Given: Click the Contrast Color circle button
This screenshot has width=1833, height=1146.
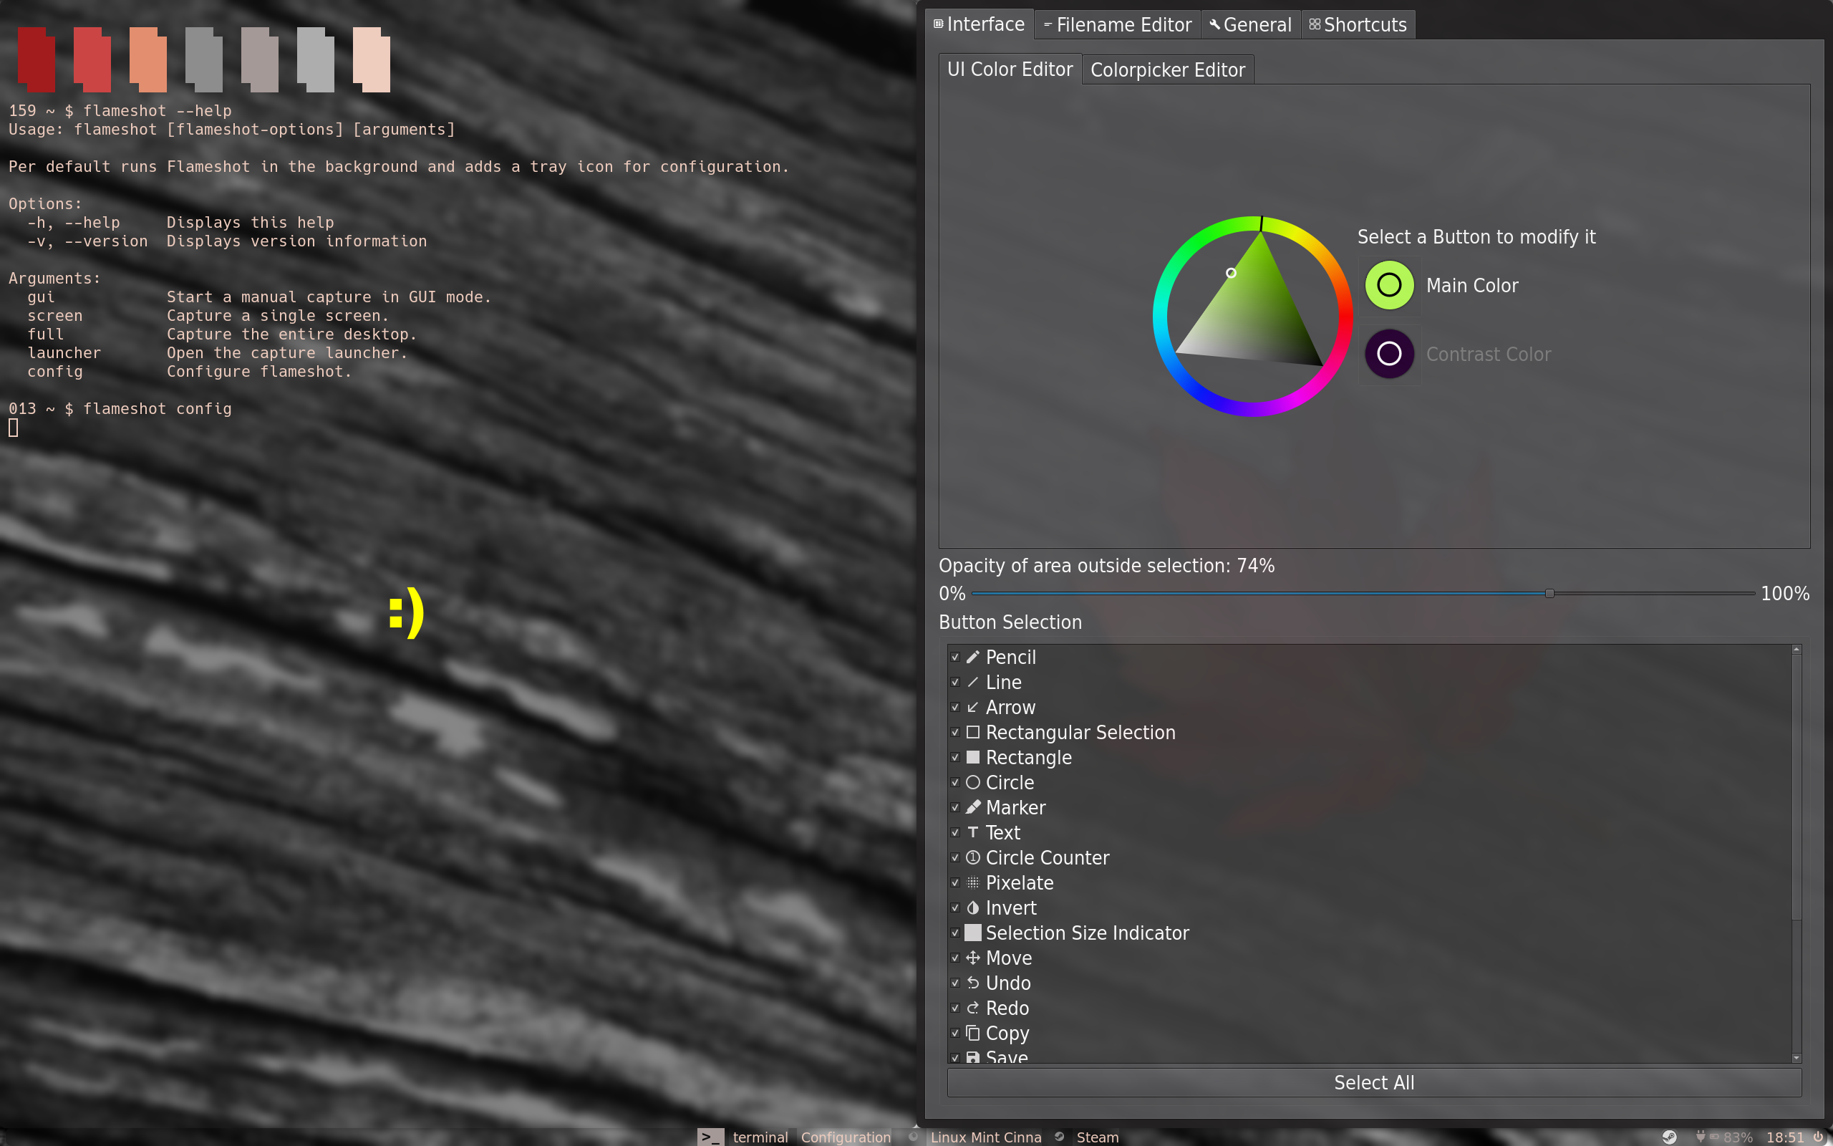Looking at the screenshot, I should (1389, 353).
